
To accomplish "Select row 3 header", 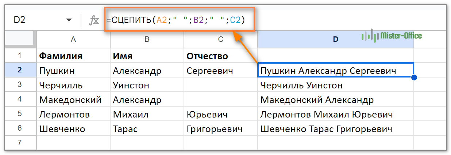I will [20, 85].
